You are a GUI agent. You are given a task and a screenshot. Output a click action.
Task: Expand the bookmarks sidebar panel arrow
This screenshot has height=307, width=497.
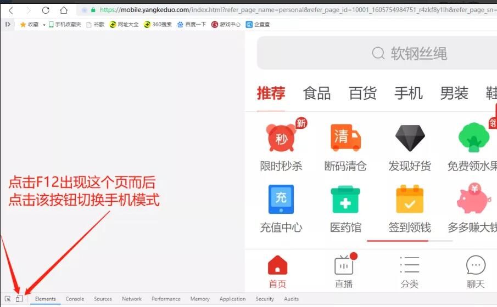[8, 24]
